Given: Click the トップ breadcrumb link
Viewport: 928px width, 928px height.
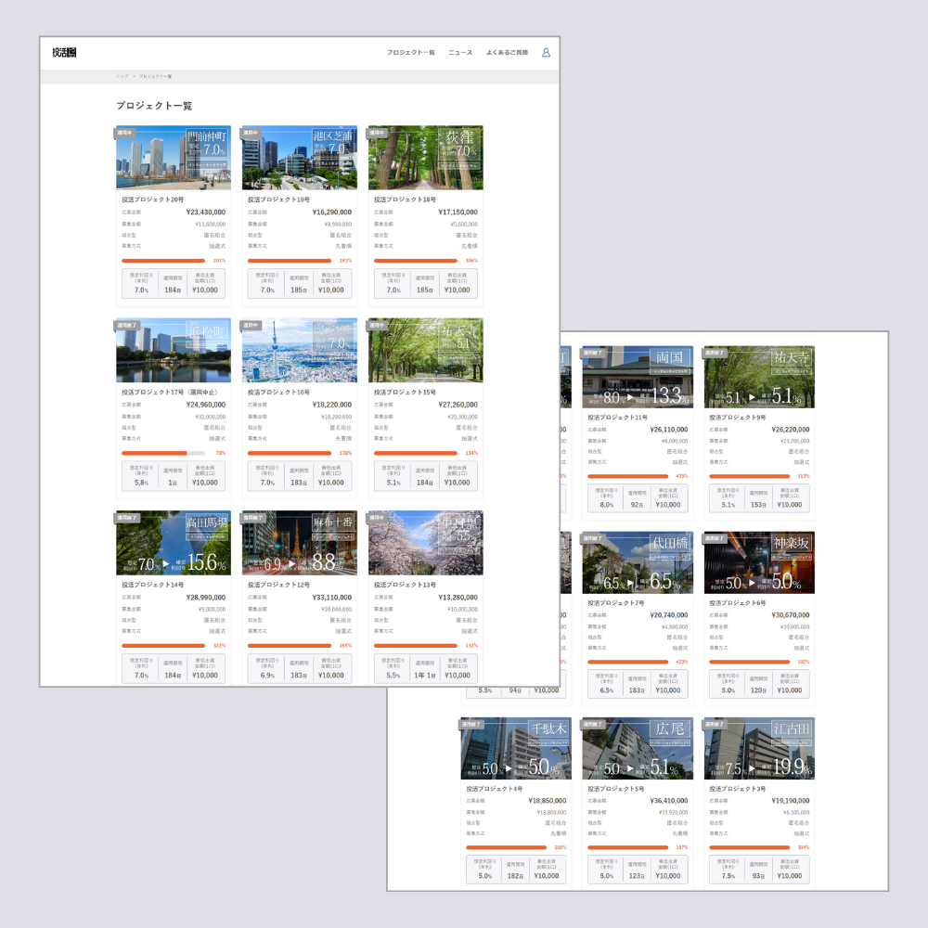Looking at the screenshot, I should coord(122,76).
